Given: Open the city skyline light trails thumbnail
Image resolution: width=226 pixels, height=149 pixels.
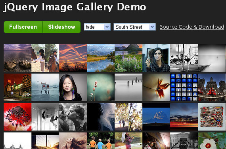Looking at the screenshot, I should coord(184,117).
